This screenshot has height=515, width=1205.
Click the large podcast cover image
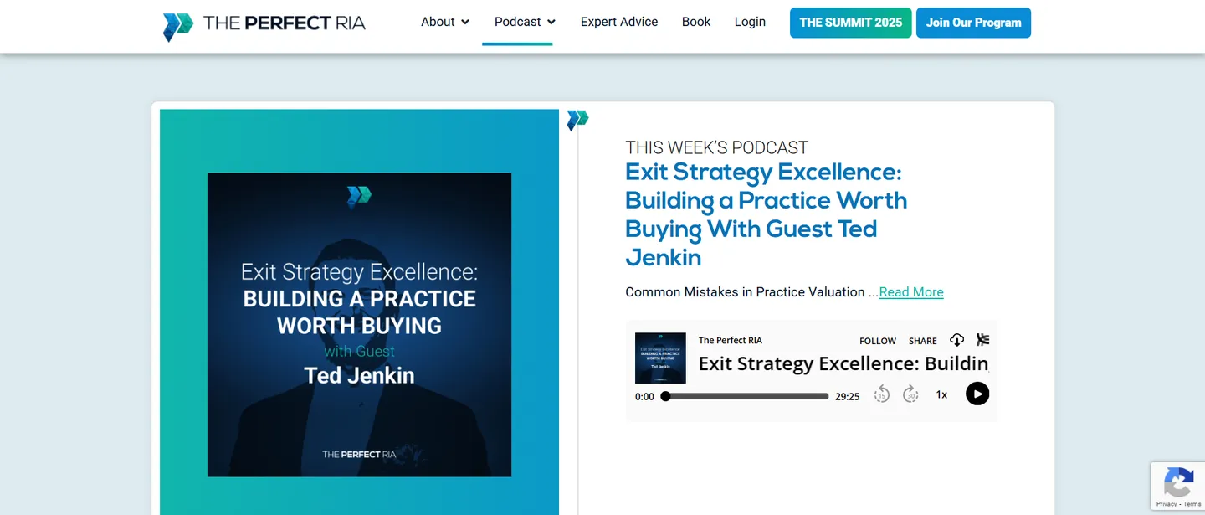tap(359, 325)
